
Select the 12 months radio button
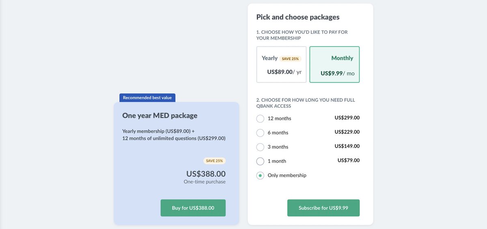260,119
